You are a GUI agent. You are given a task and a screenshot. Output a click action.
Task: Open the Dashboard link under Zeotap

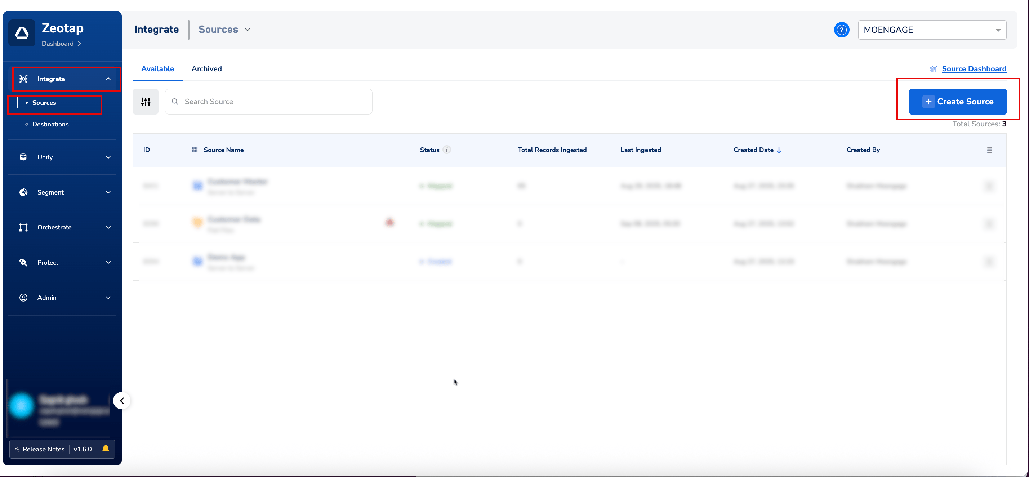coord(58,44)
